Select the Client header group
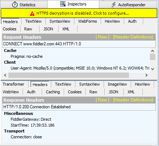The height and width of the screenshot is (146, 159). [x=10, y=62]
